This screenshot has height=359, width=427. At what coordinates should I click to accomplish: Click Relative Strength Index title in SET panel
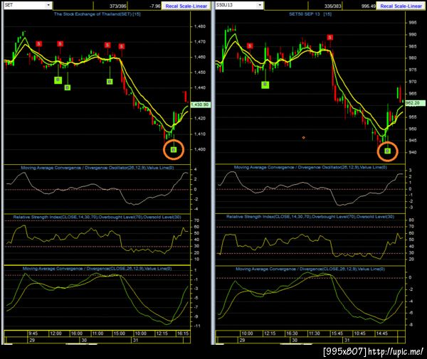97,217
